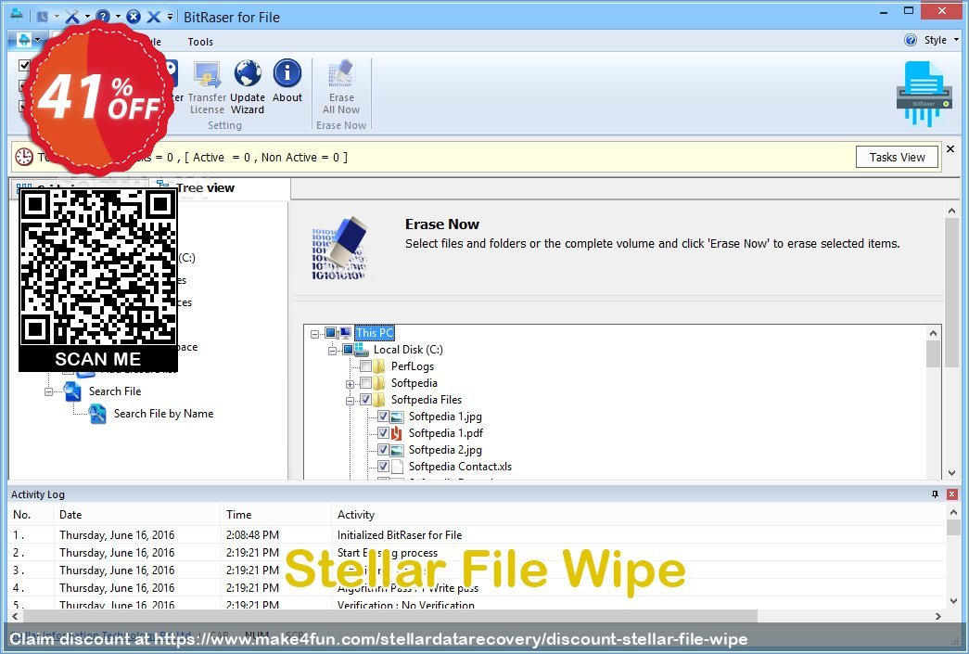969x654 pixels.
Task: Click the Softpedia 1.jpg image file icon
Action: [x=397, y=417]
